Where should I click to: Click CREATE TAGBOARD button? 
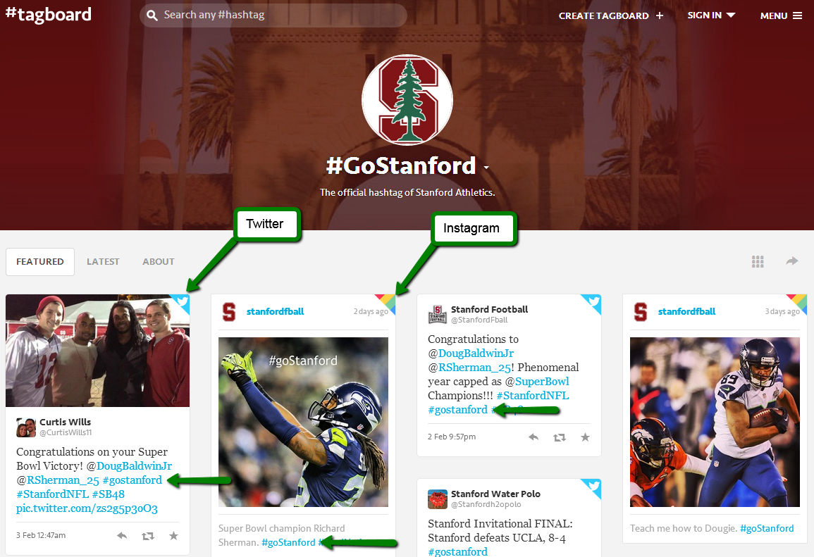tap(611, 15)
